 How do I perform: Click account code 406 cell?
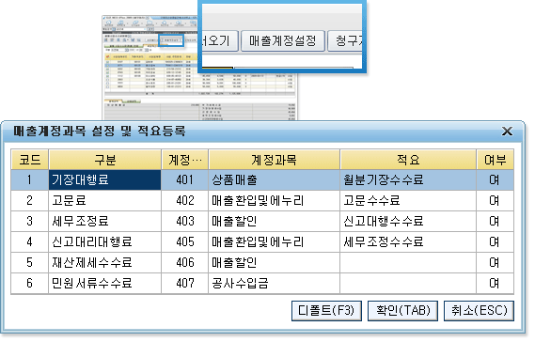pyautogui.click(x=184, y=262)
